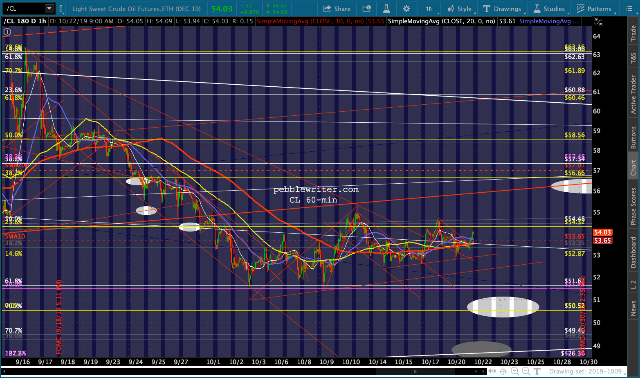The height and width of the screenshot is (378, 640).
Task: Expand the 1h timeframe selector
Action: coord(429,9)
